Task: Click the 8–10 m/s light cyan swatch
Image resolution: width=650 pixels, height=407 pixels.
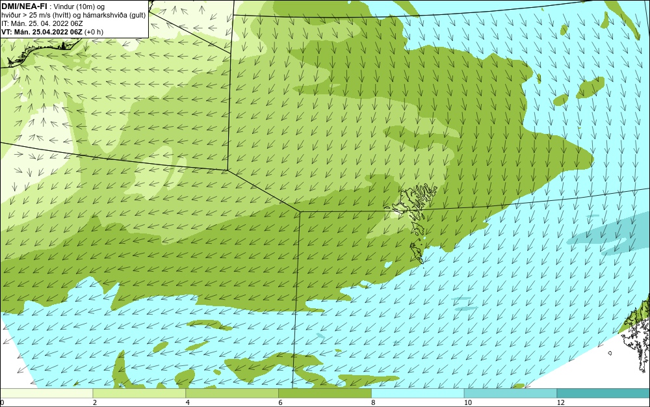Action: (x=418, y=393)
